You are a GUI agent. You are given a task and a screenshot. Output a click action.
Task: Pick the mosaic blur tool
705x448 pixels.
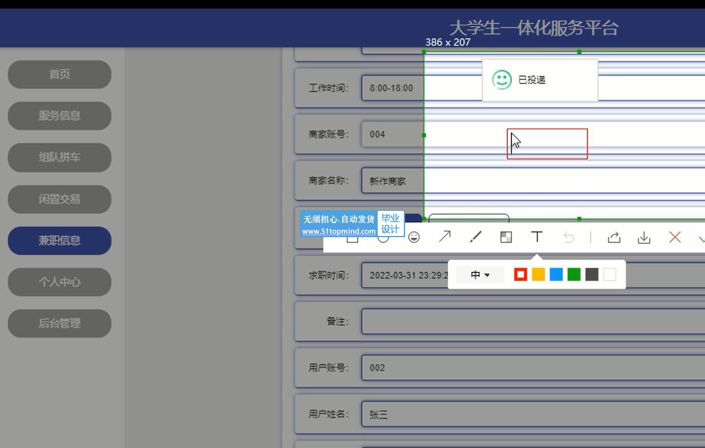pyautogui.click(x=506, y=237)
